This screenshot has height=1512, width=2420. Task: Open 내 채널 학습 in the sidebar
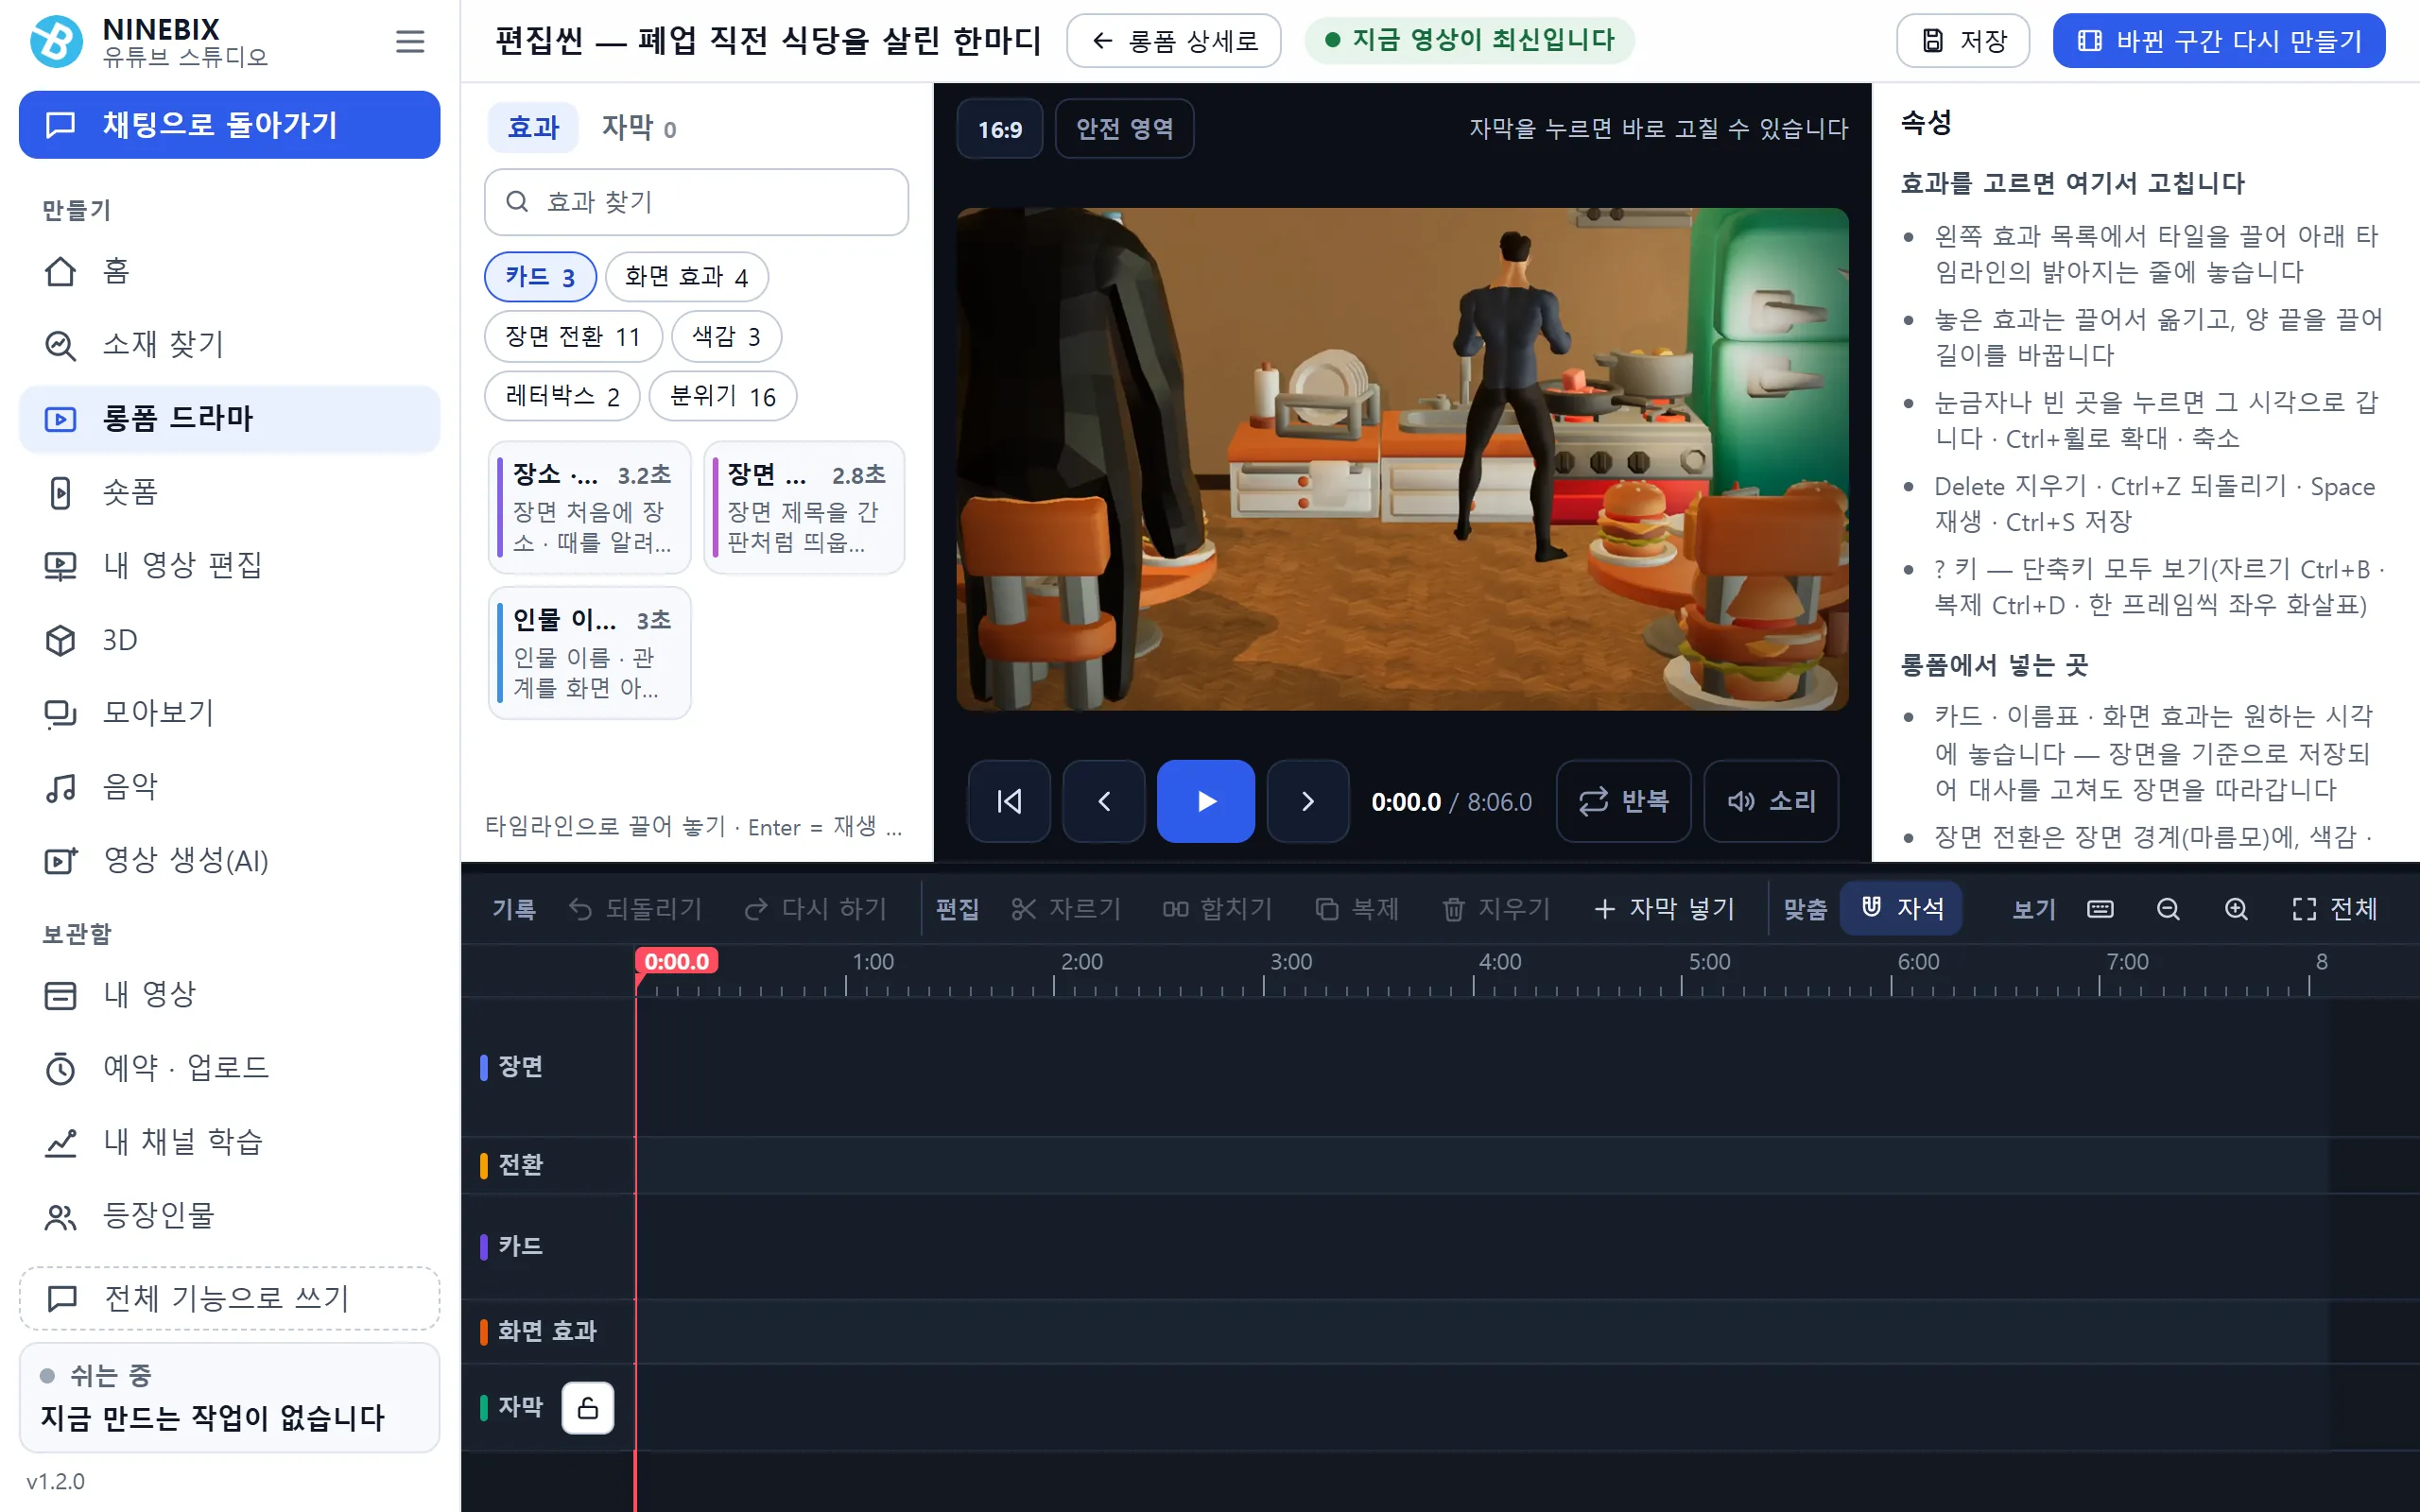(229, 1142)
